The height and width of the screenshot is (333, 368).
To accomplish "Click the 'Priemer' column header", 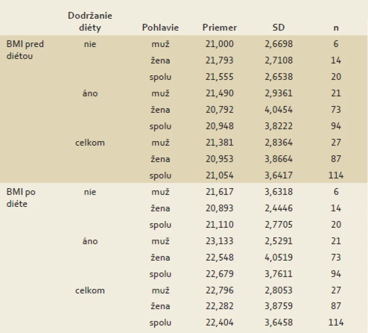I will tap(219, 28).
